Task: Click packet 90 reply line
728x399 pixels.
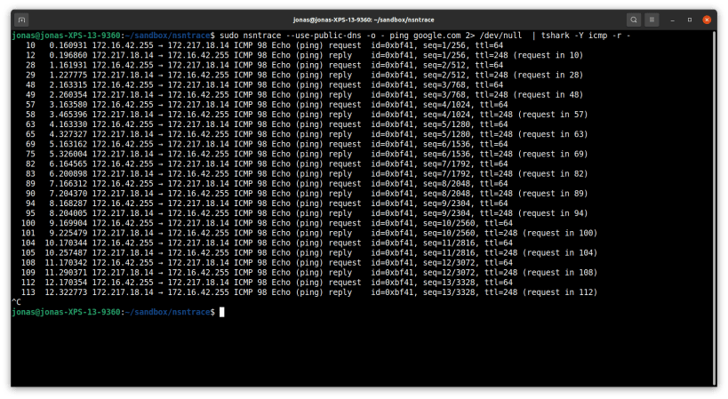Action: 307,194
